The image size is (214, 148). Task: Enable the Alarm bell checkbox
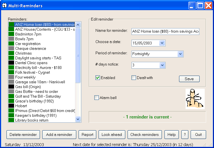(x=97, y=98)
